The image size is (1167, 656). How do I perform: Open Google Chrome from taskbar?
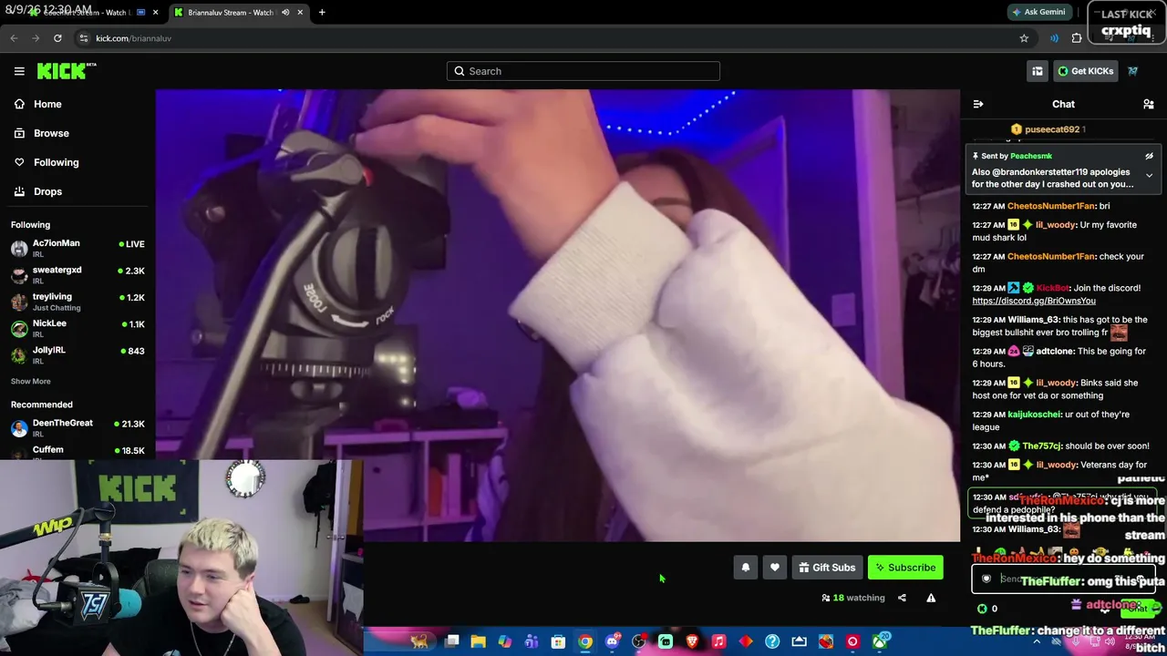[585, 641]
